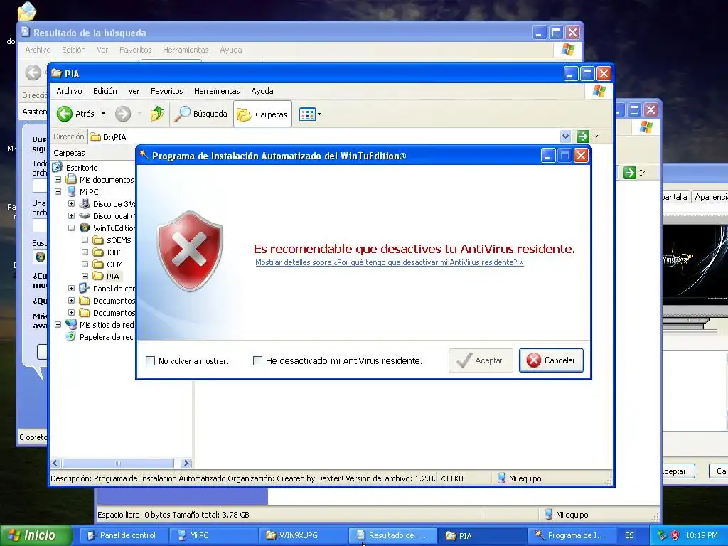
Task: Click the Ir button in the Mi PC window
Action: coord(635,173)
